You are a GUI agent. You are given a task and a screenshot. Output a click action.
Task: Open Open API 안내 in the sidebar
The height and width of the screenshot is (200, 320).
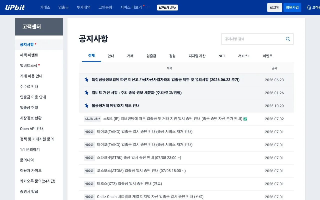pyautogui.click(x=39, y=129)
